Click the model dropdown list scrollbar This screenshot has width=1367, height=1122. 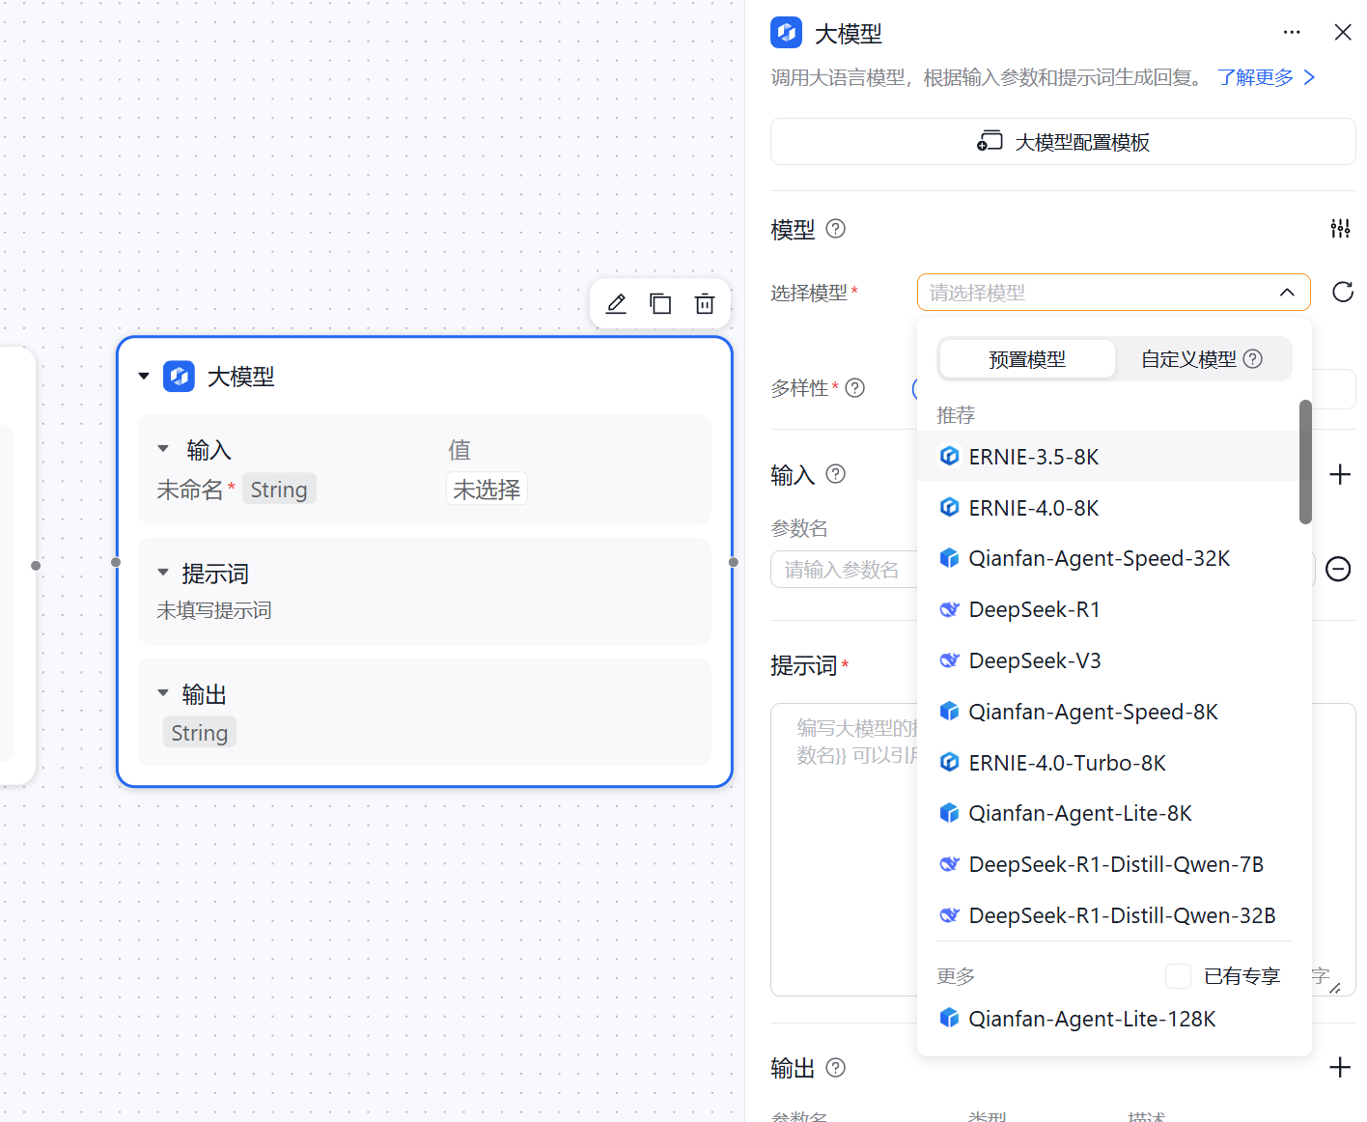coord(1305,462)
